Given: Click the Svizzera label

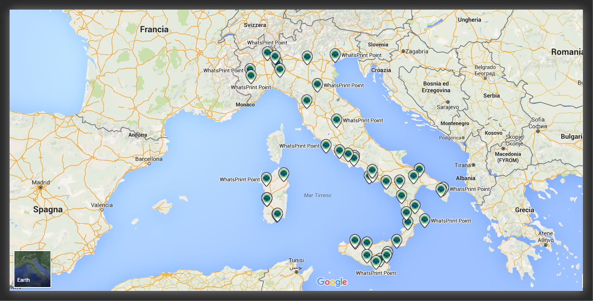Looking at the screenshot, I should point(255,25).
